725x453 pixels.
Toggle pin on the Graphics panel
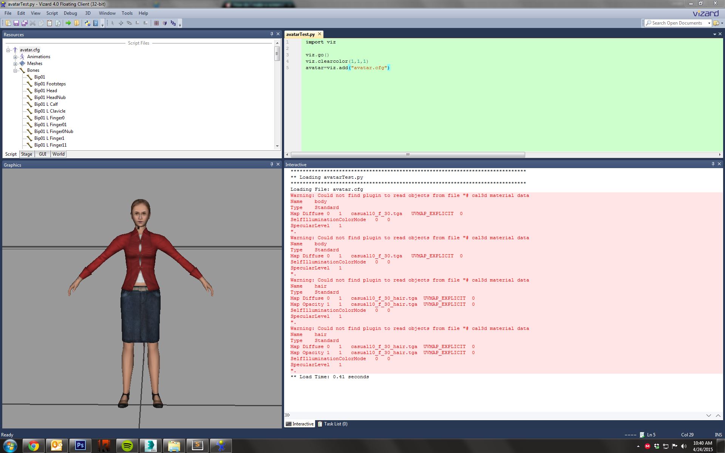272,164
